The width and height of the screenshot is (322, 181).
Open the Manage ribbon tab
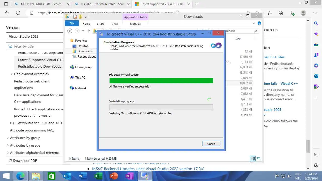(135, 23)
